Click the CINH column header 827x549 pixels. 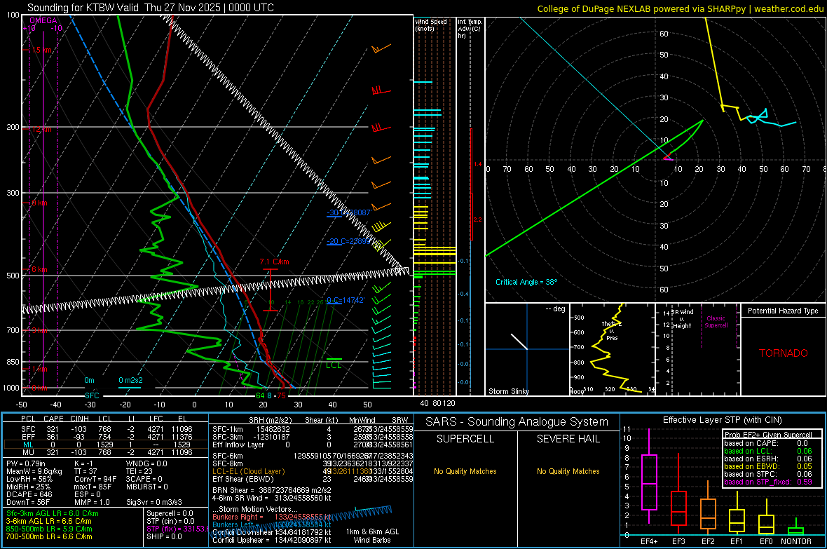(79, 419)
